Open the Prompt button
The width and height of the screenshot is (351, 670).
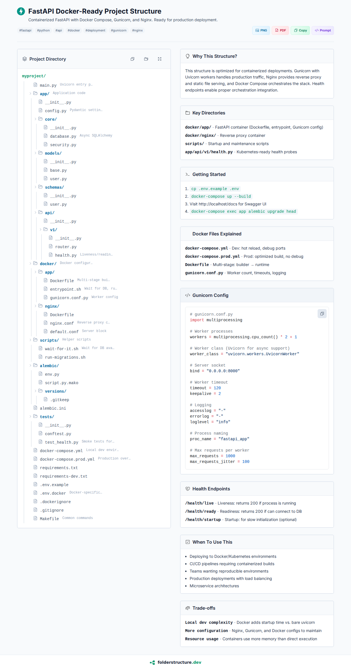(323, 30)
